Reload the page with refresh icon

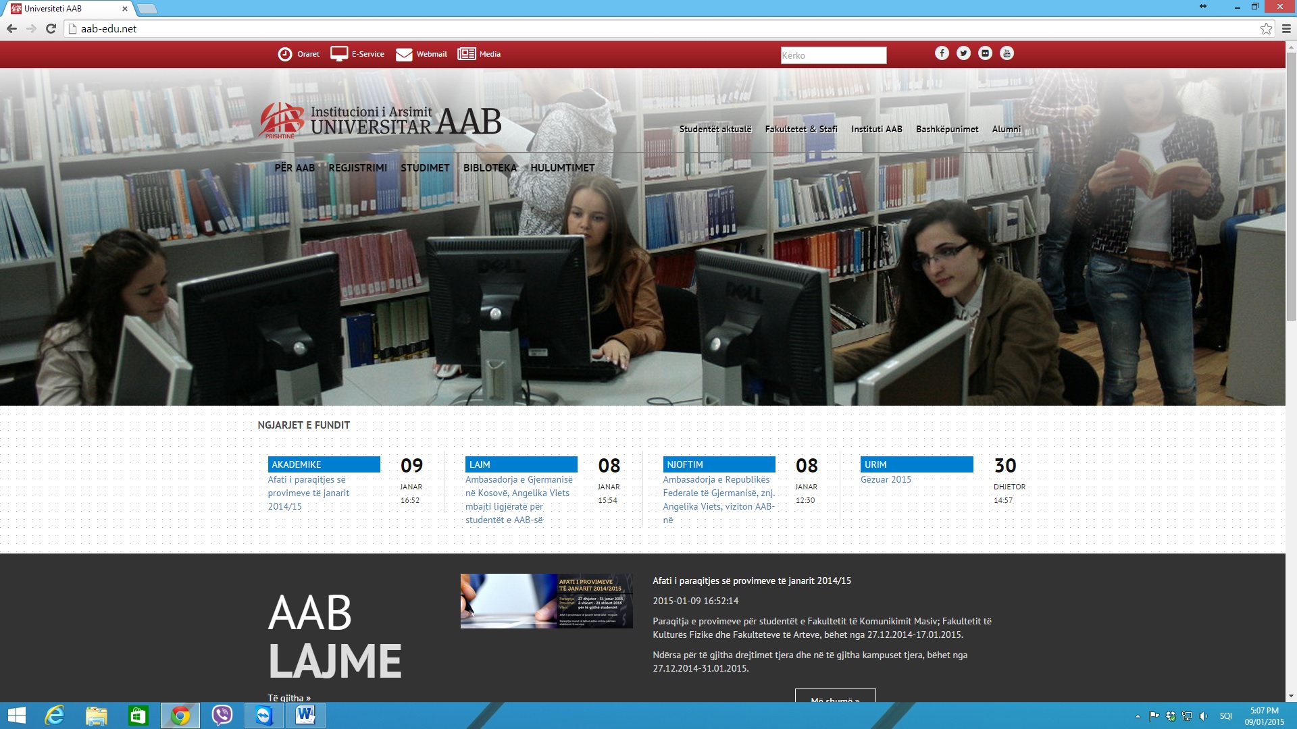(51, 28)
